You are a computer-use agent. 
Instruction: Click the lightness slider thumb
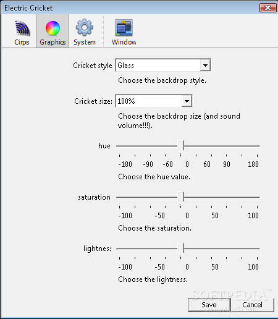click(x=180, y=249)
